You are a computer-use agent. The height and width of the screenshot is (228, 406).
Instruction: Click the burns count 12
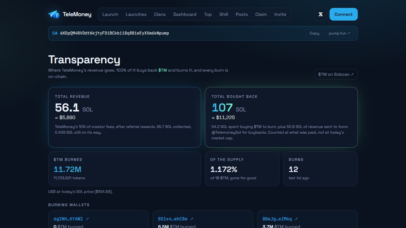click(x=293, y=169)
